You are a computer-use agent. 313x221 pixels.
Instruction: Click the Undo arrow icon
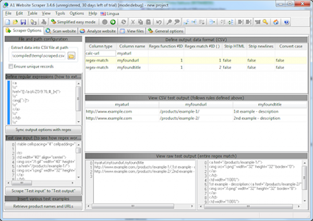point(159,22)
